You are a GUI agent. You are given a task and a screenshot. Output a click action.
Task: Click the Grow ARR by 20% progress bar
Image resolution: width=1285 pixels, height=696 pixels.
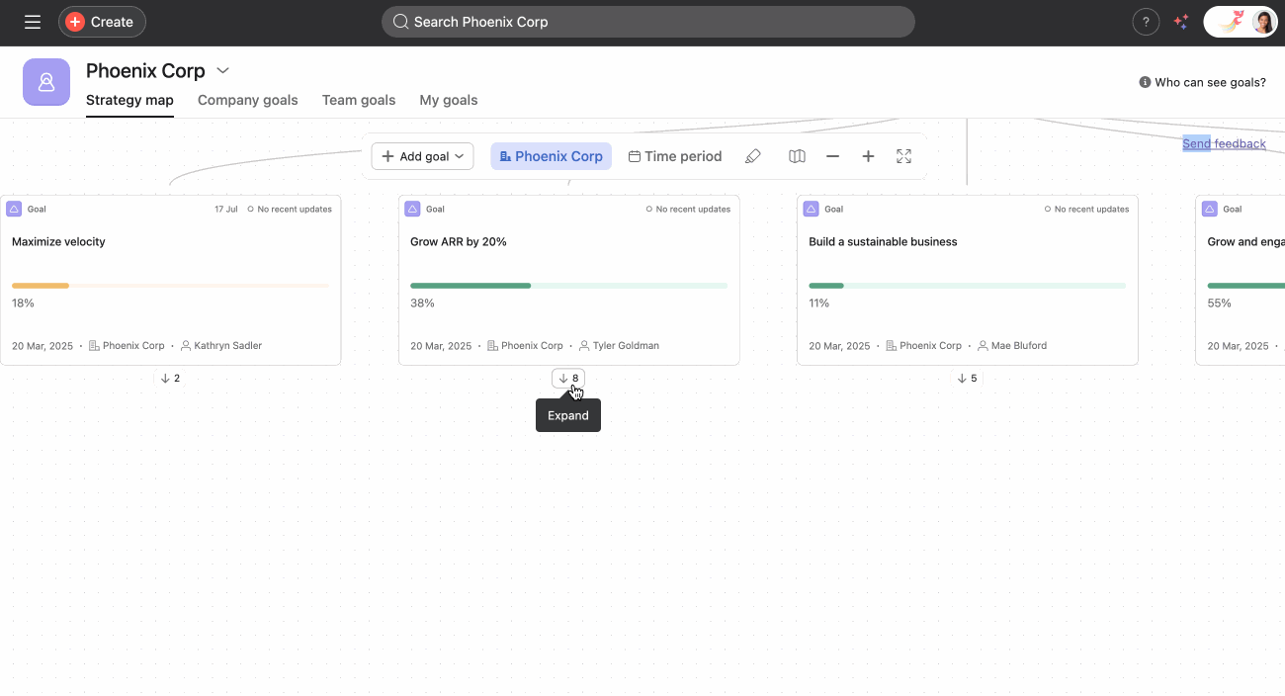coord(568,286)
